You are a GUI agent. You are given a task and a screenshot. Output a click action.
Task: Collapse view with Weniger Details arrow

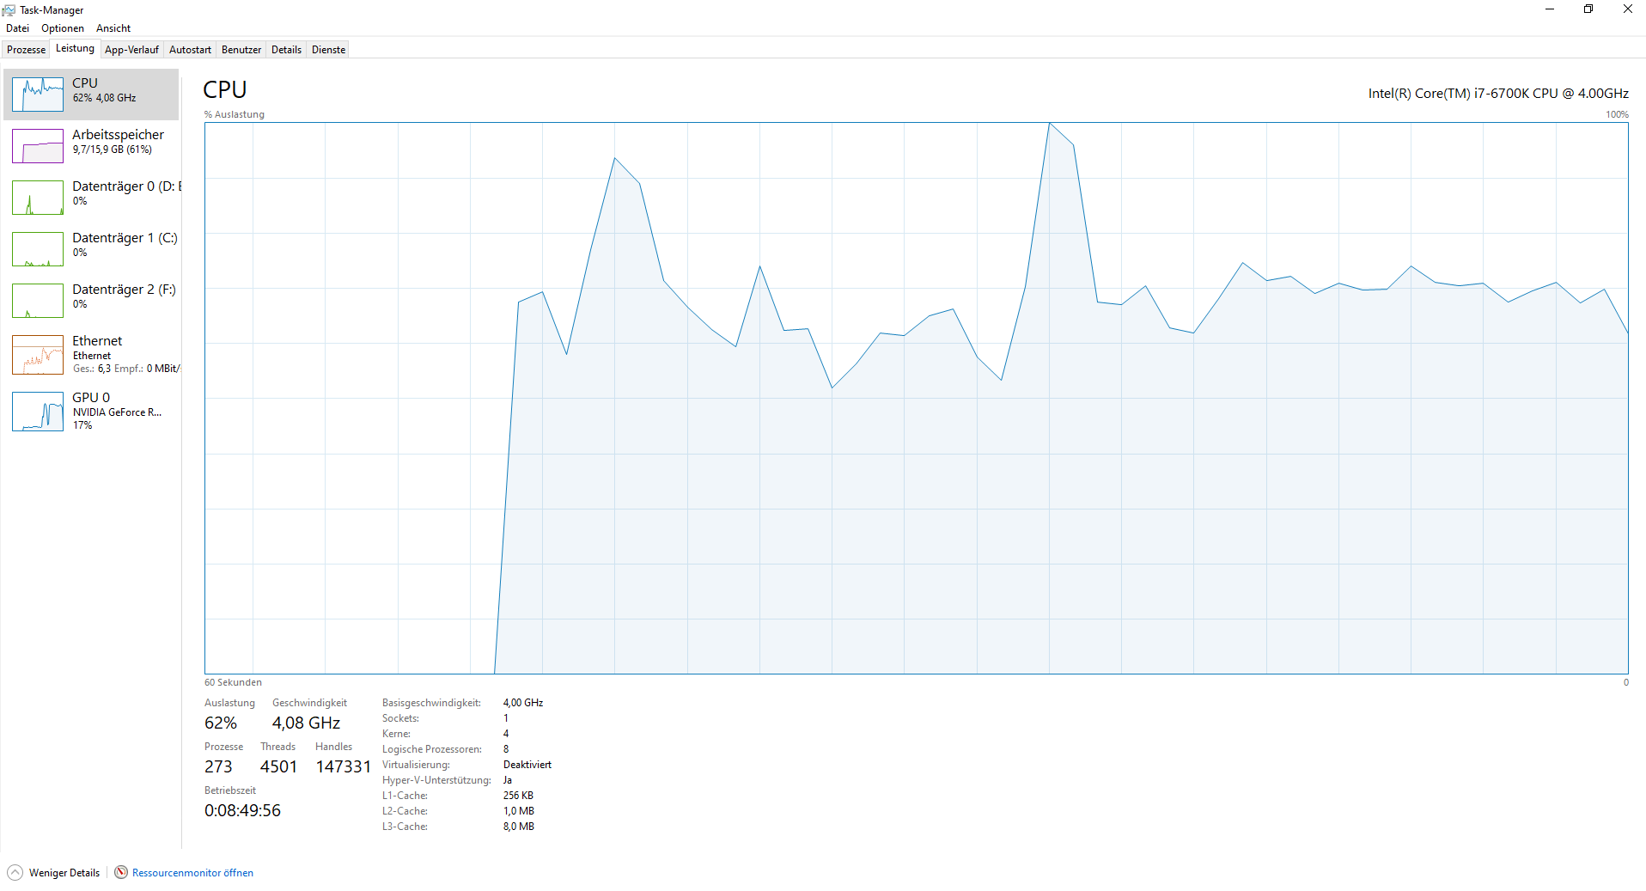click(15, 872)
